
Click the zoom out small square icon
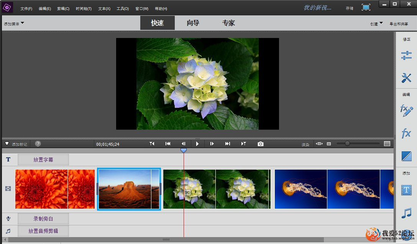point(329,144)
